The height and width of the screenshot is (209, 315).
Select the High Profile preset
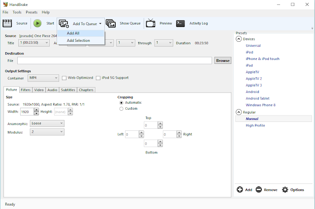[255, 125]
